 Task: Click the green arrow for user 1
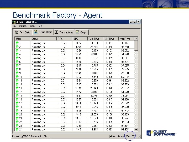coord(17,43)
